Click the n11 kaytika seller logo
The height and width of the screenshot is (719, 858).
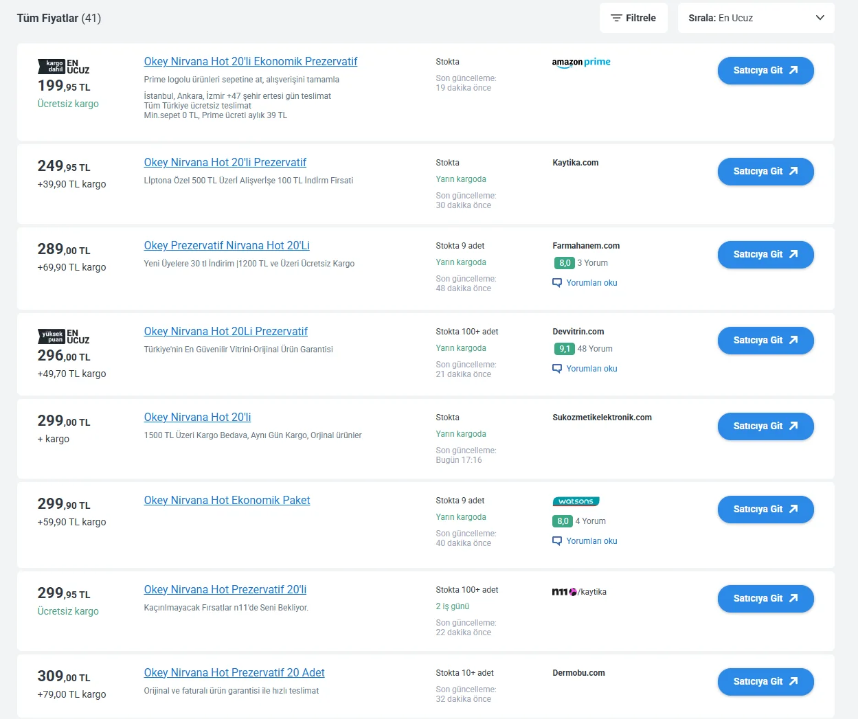click(x=579, y=592)
